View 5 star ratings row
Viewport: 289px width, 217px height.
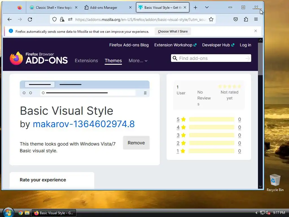click(209, 120)
